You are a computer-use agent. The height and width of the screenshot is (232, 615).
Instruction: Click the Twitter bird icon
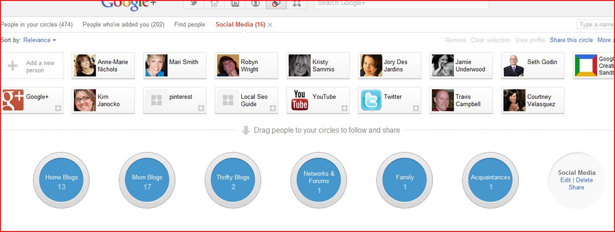pyautogui.click(x=371, y=100)
